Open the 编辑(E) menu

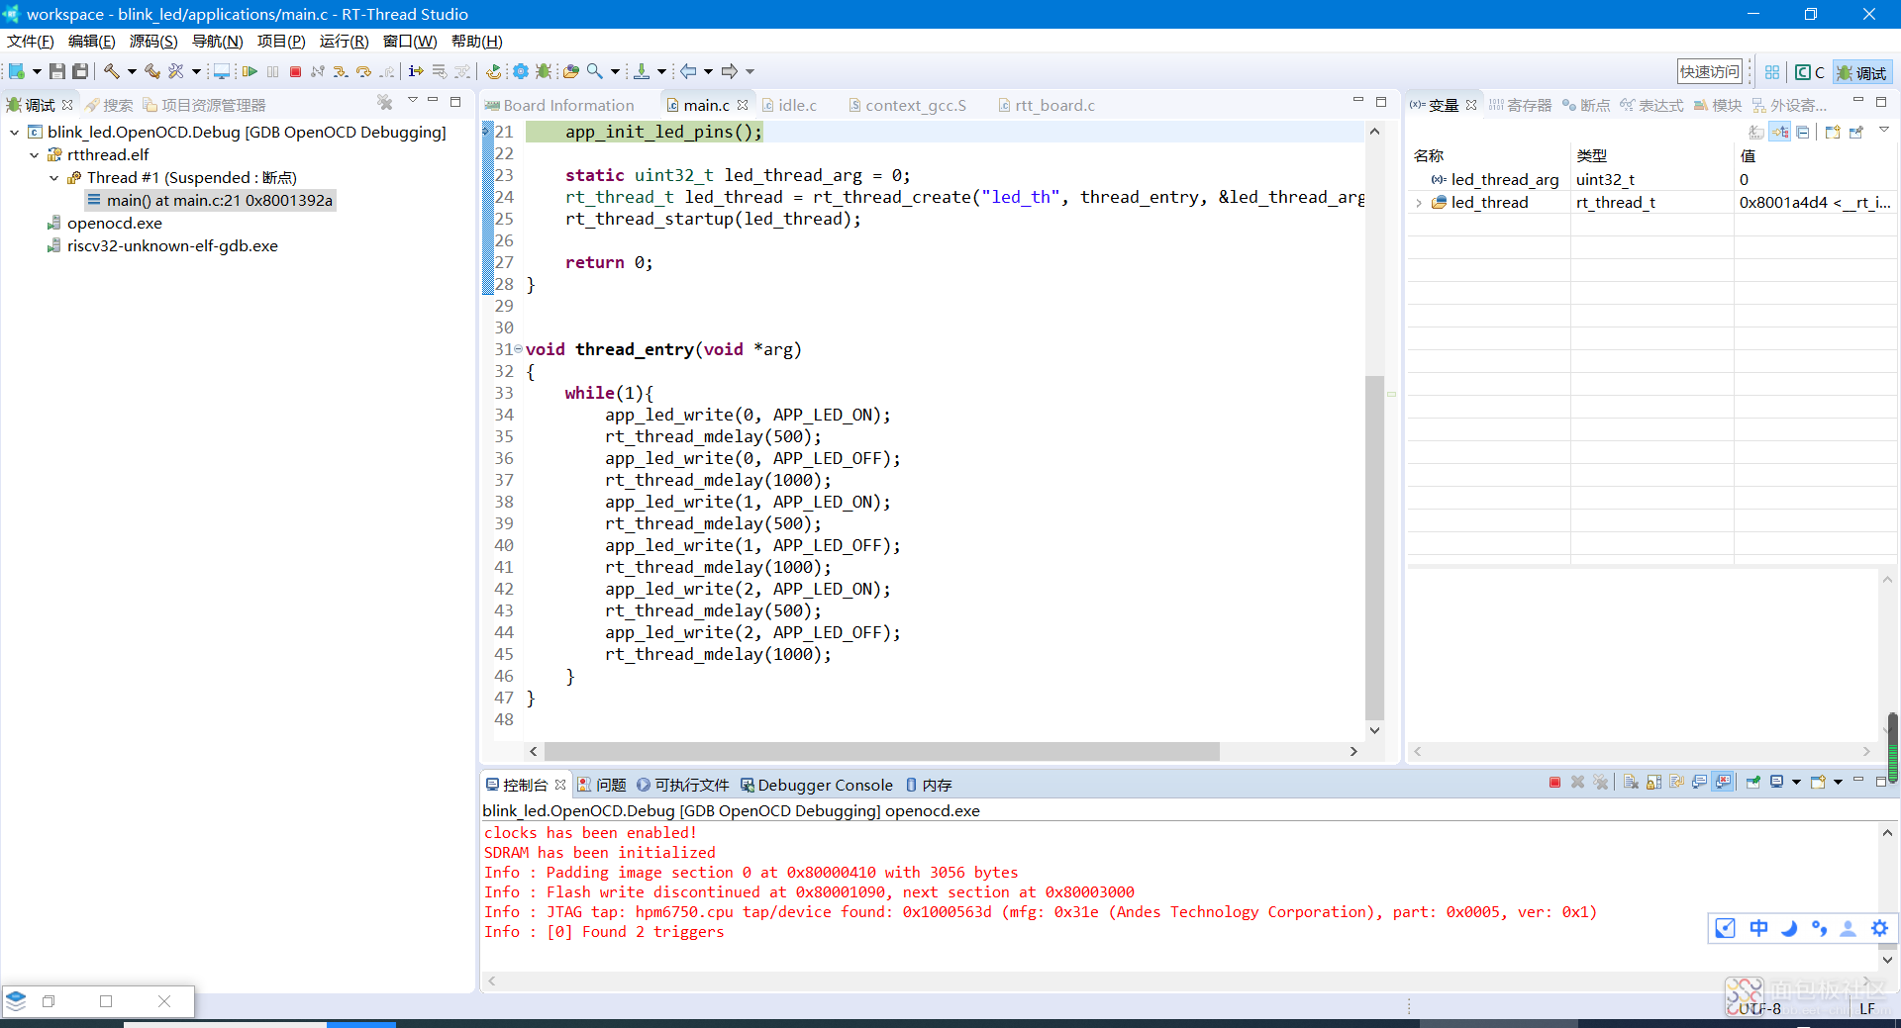click(92, 41)
